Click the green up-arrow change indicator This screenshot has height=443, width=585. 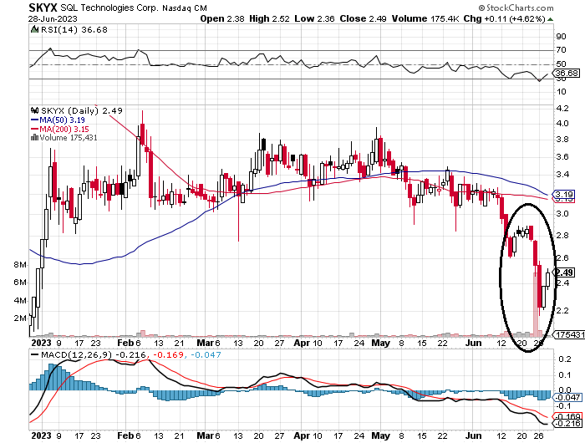tap(550, 19)
